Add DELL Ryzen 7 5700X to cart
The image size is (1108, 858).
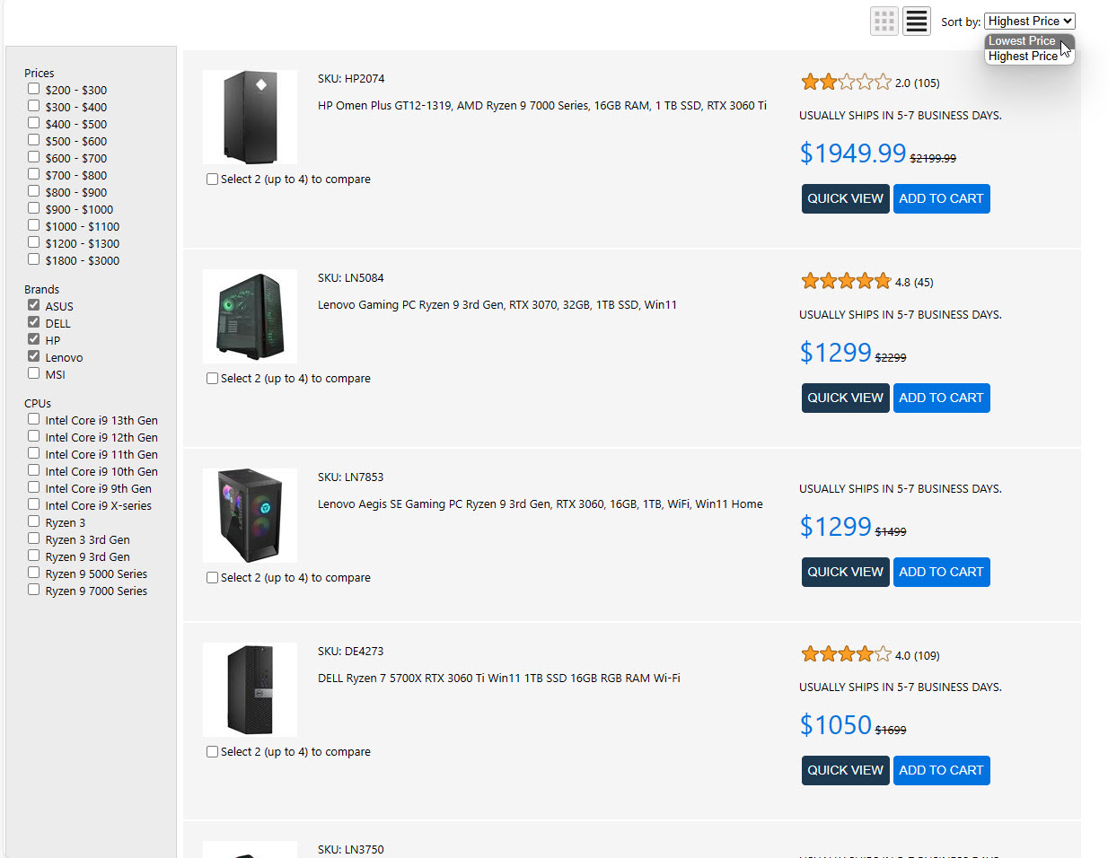[941, 770]
